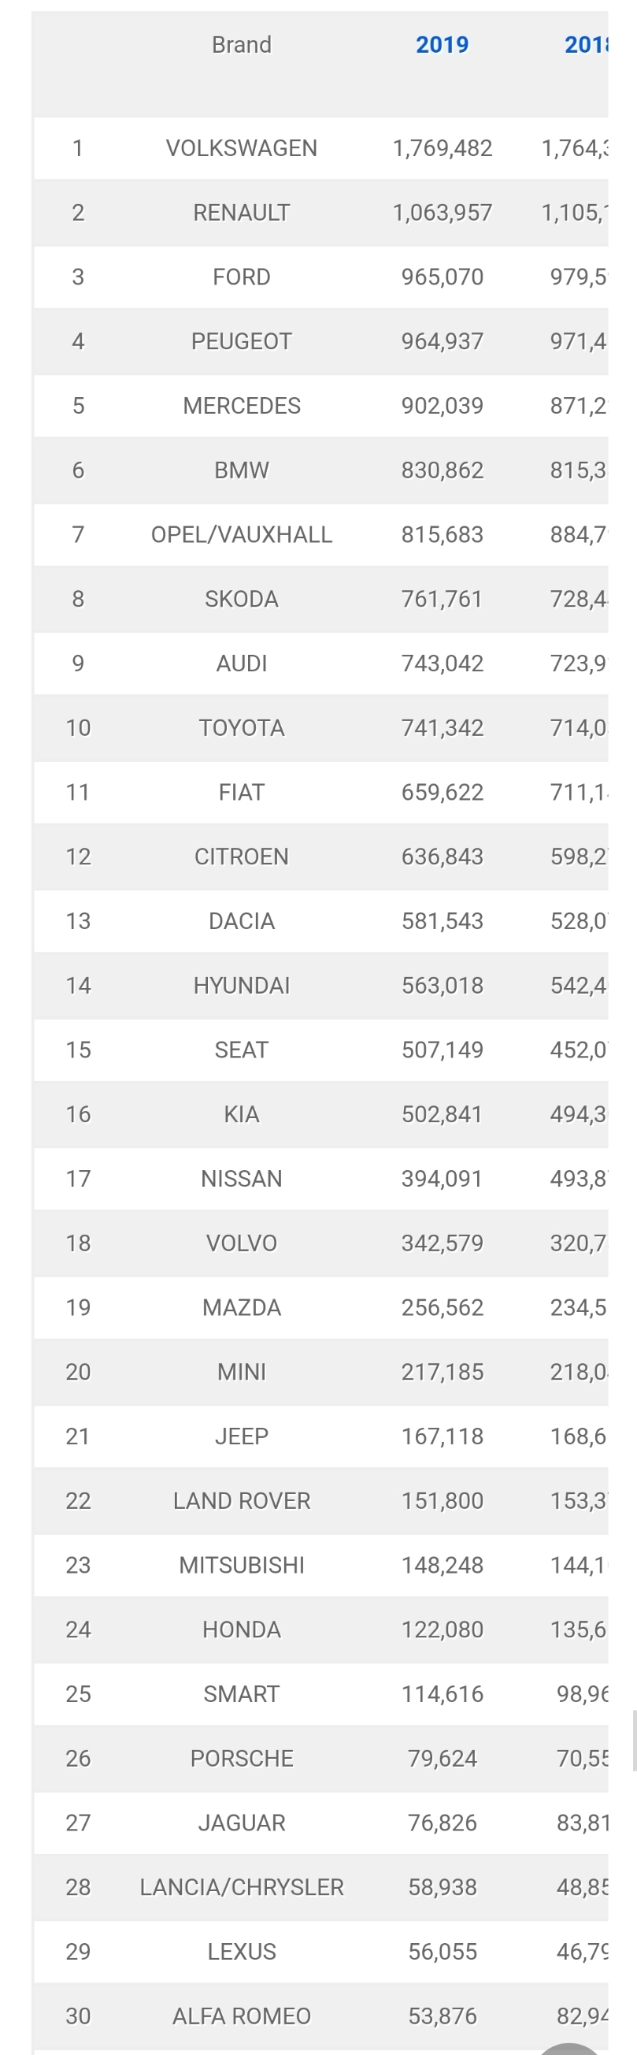Click the MERCEDES 2019 value 902,039
637x2055 pixels.
click(x=443, y=406)
